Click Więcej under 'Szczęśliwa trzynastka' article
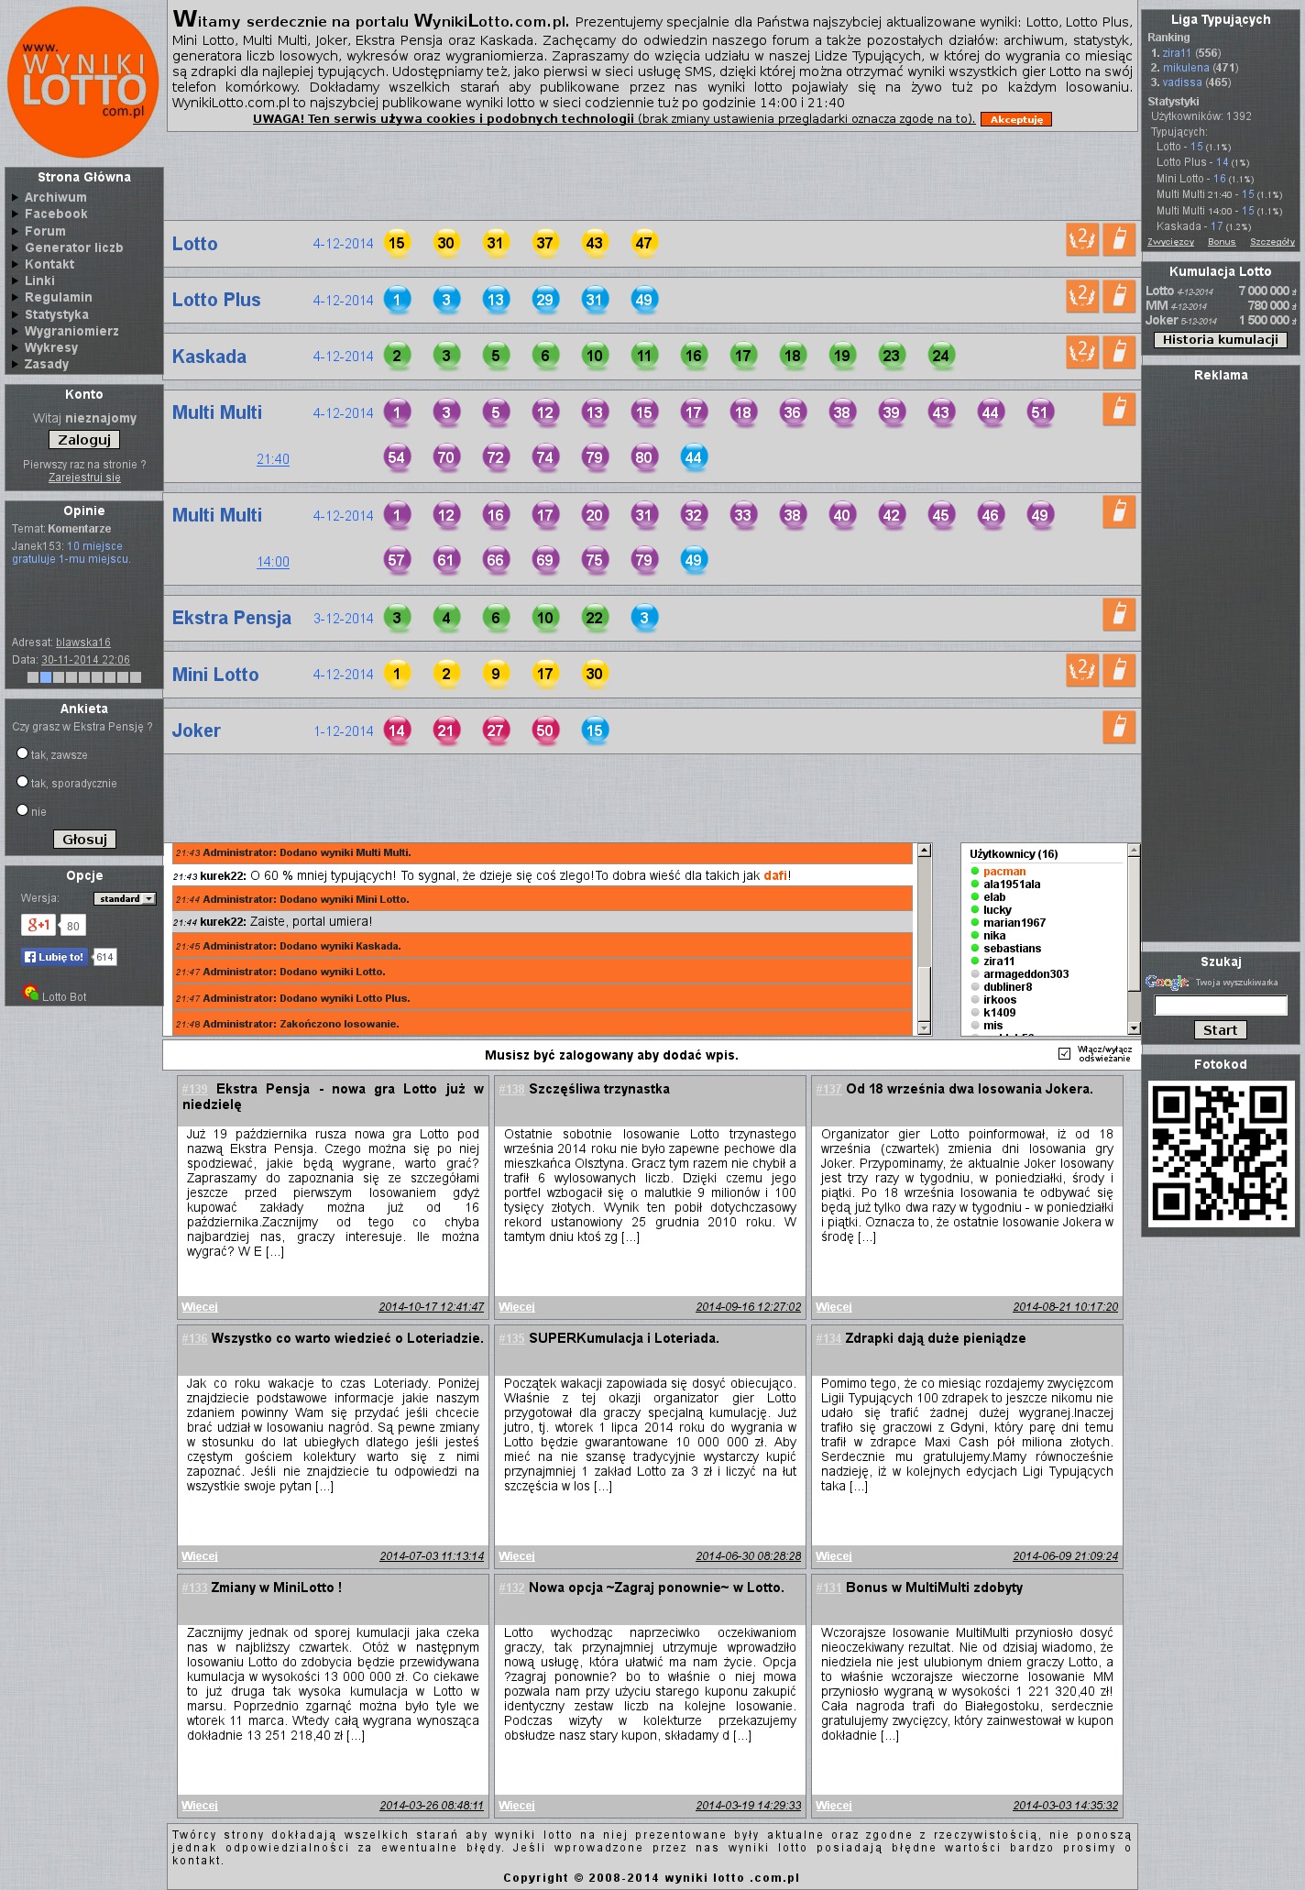Image resolution: width=1305 pixels, height=1890 pixels. pyautogui.click(x=517, y=1307)
